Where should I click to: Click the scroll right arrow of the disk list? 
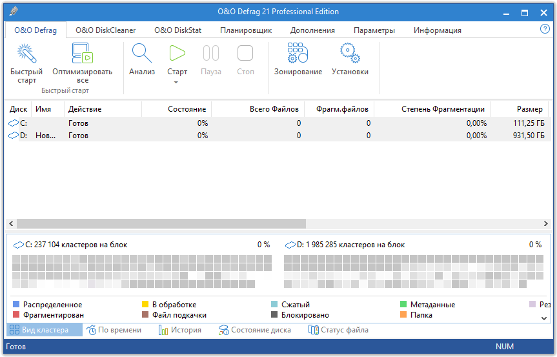pos(546,223)
